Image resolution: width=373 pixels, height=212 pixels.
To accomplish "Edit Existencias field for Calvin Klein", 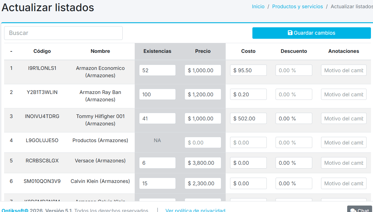I will [157, 184].
